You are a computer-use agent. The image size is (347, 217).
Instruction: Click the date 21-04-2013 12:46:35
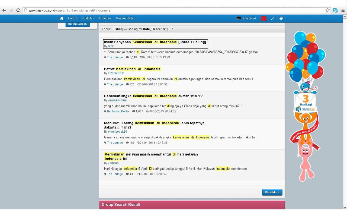pyautogui.click(x=152, y=143)
